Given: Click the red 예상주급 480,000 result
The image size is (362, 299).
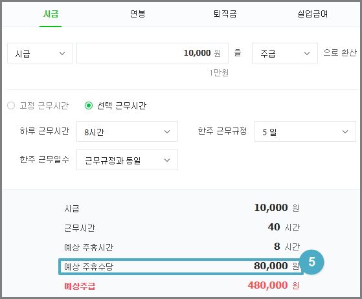Looking at the screenshot, I should coord(273,285).
